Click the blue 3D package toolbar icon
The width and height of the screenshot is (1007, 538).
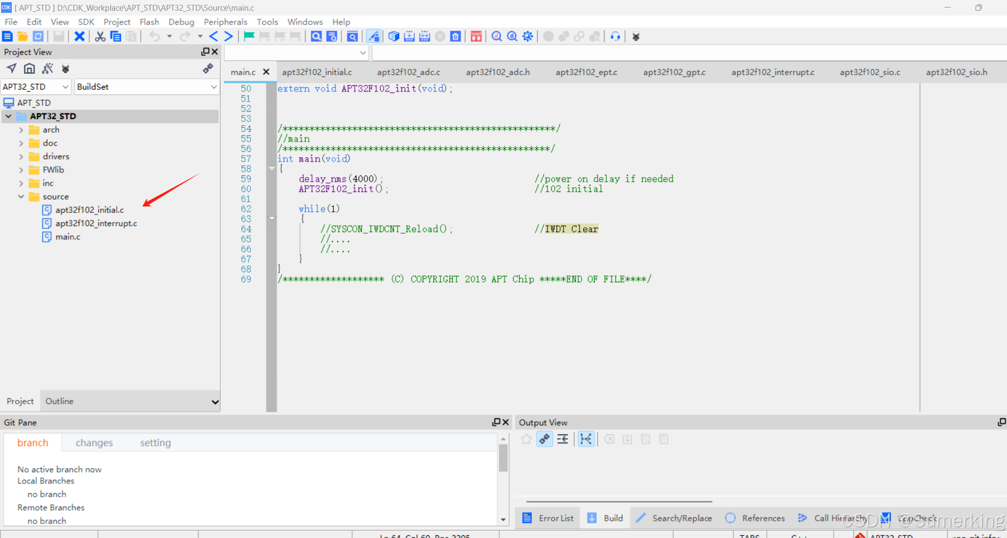394,36
